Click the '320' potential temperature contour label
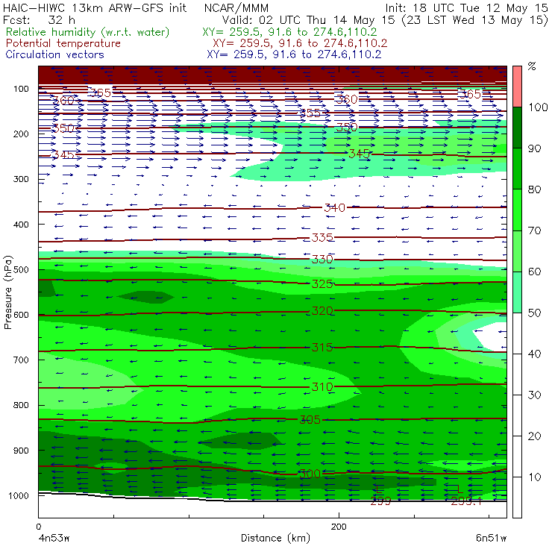 coord(322,311)
